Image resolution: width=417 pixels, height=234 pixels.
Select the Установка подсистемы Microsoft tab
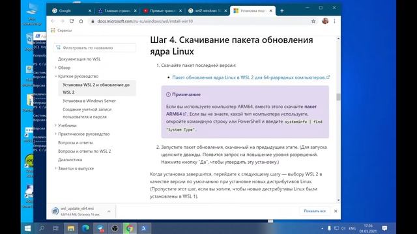coord(253,11)
